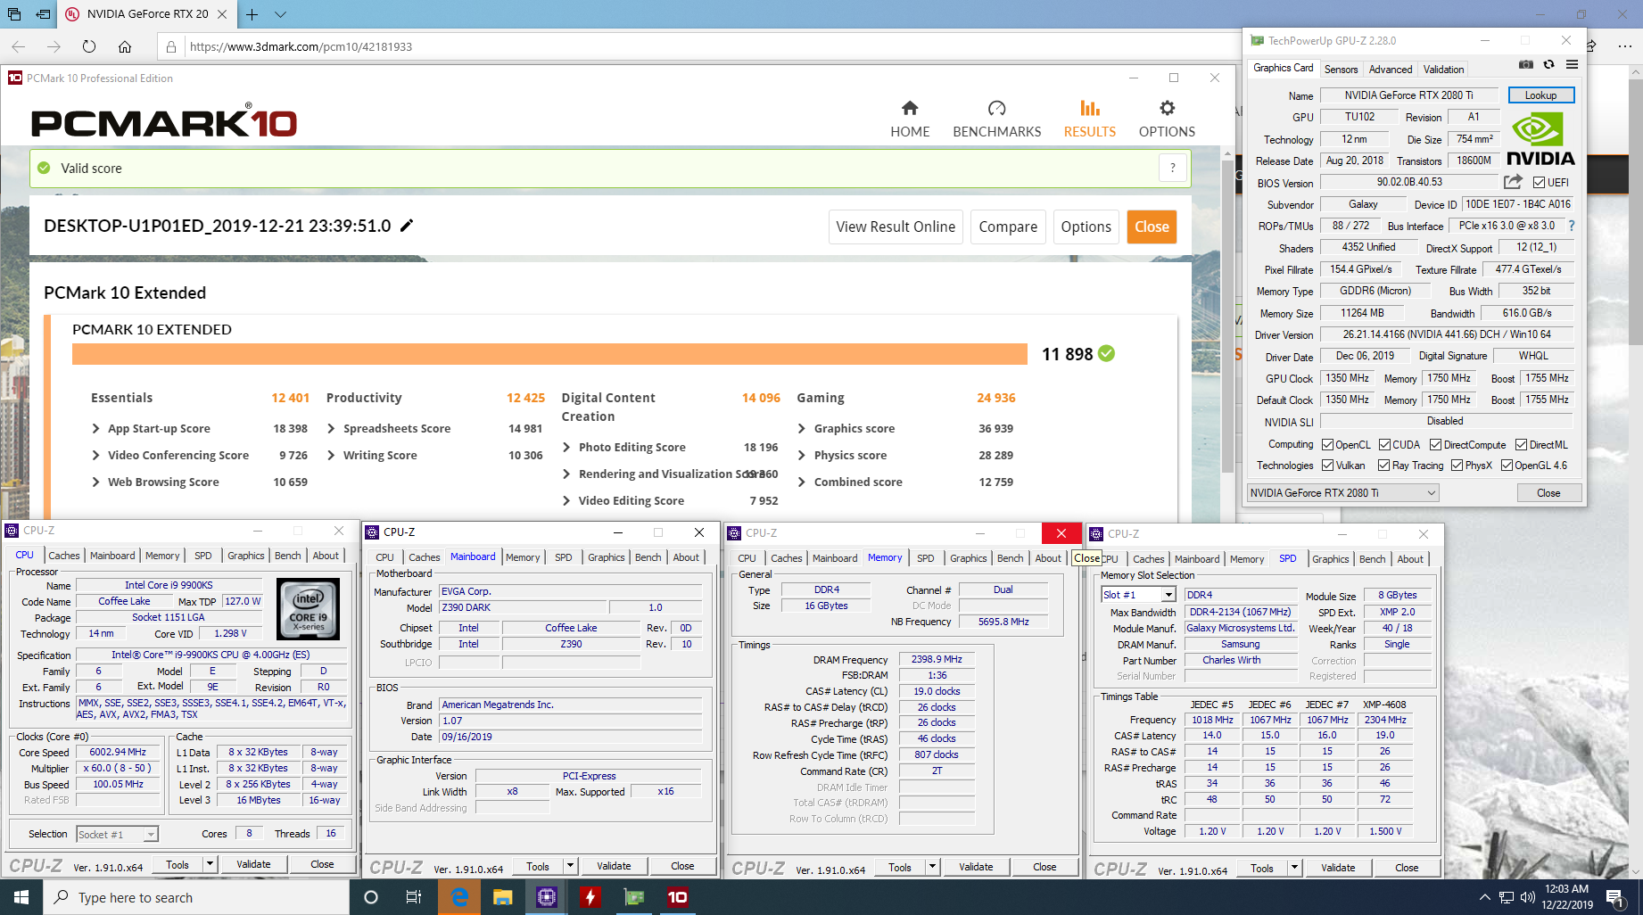Open the Options gear icon
The height and width of the screenshot is (915, 1643).
pyautogui.click(x=1167, y=108)
